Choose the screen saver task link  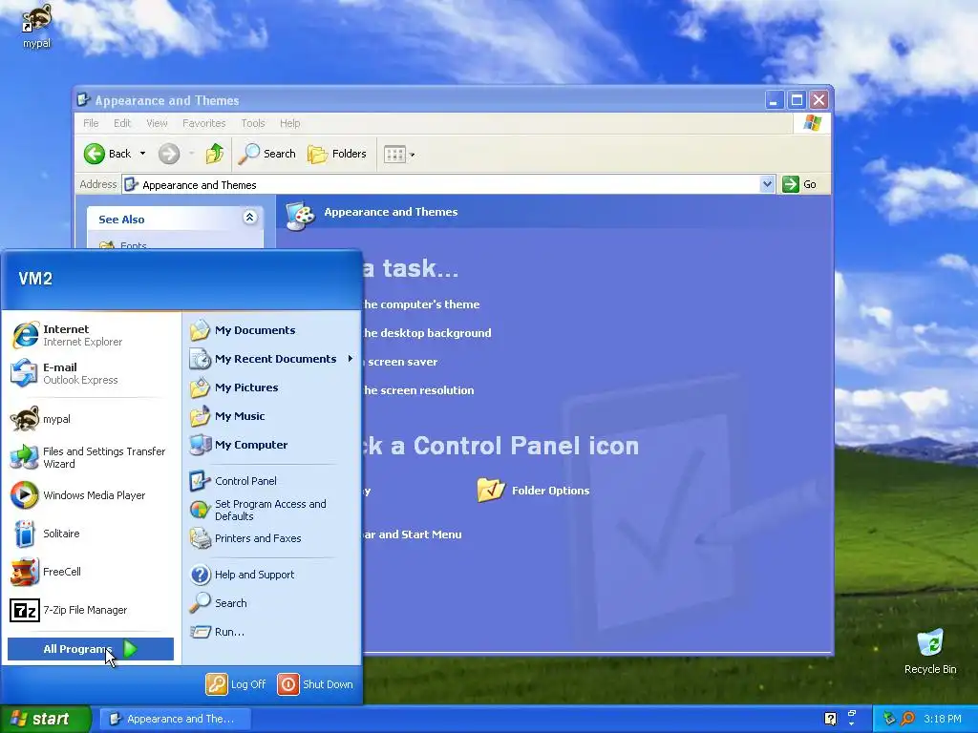coord(400,362)
